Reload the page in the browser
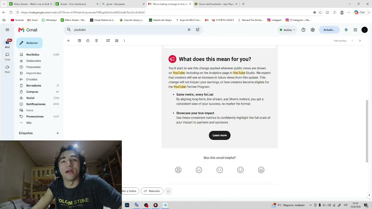372x209 pixels. (11, 12)
